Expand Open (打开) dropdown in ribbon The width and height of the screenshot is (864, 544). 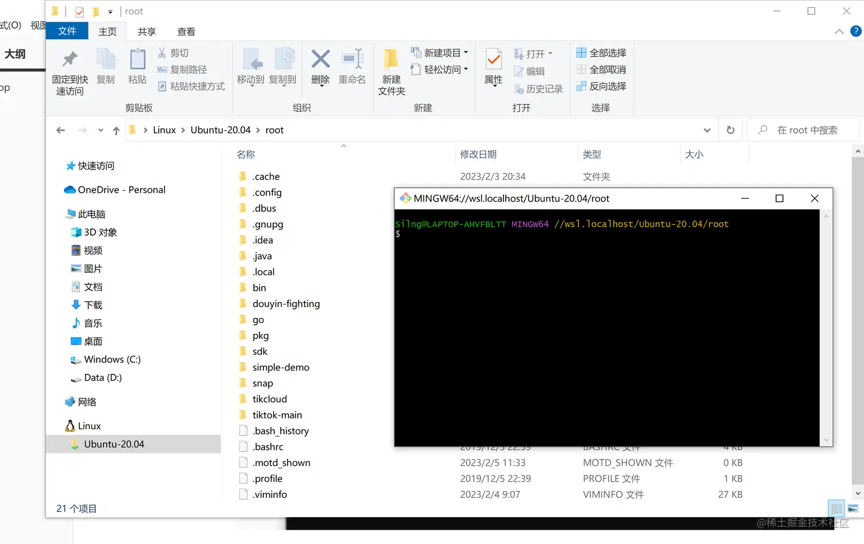tap(550, 54)
